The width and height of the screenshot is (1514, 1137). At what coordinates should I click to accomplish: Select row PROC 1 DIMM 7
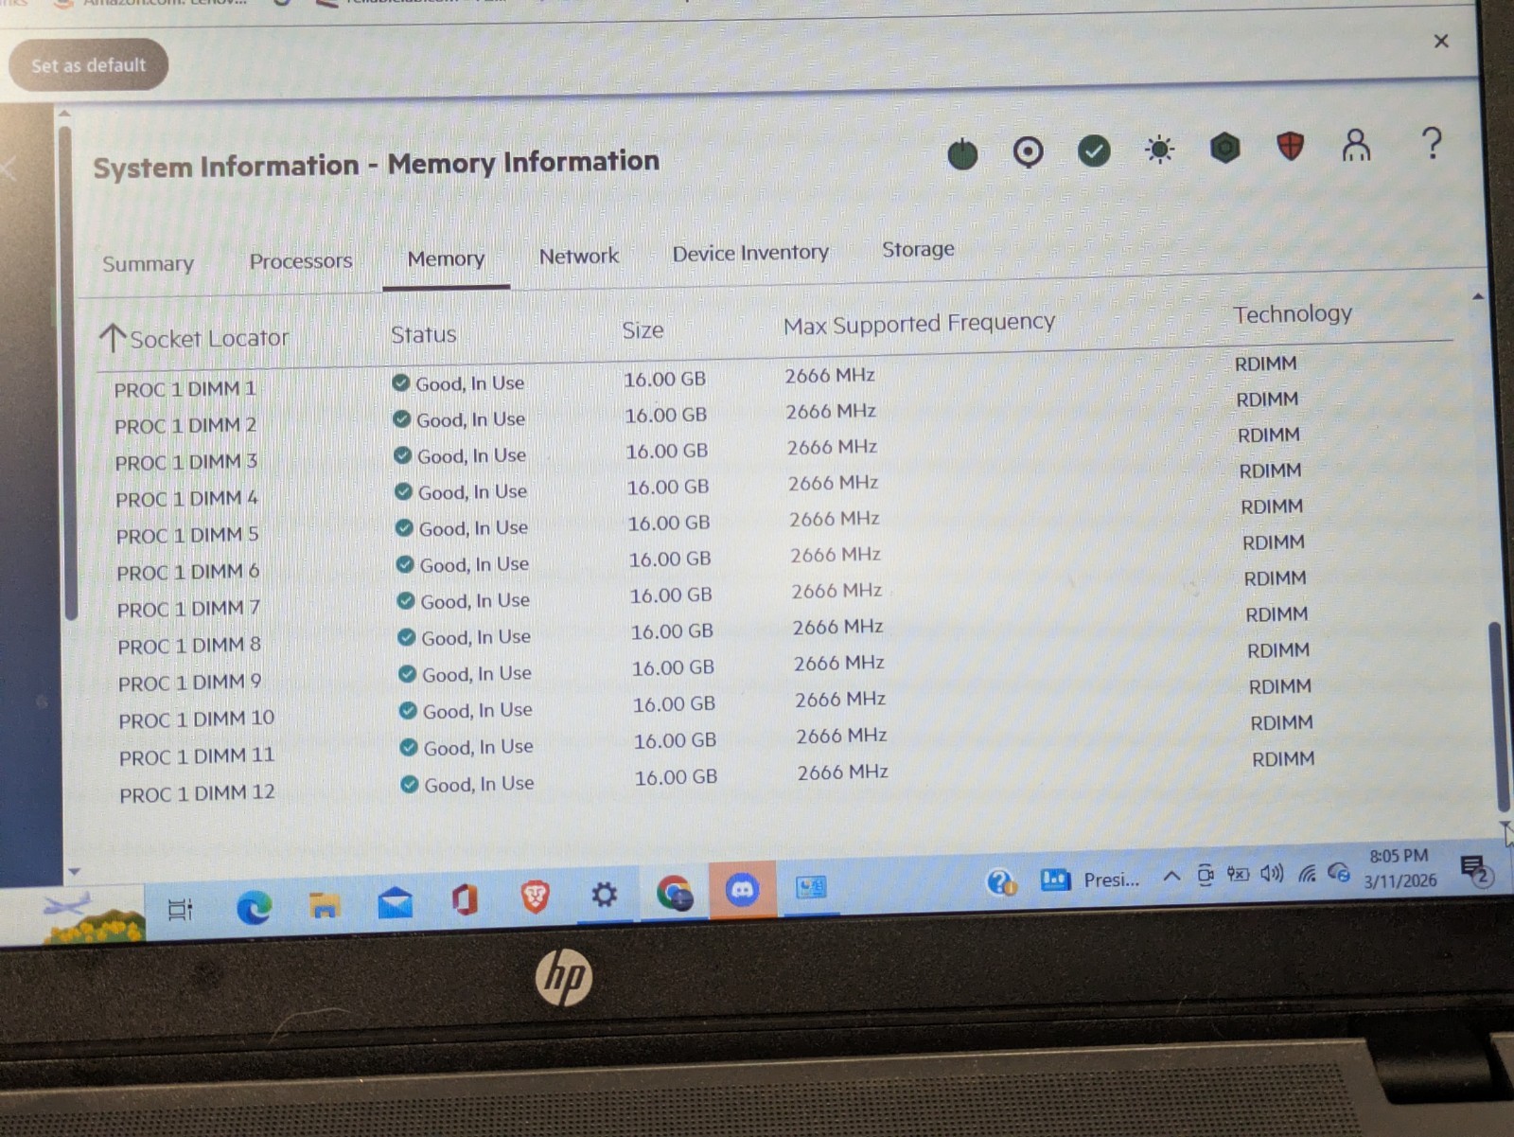click(710, 595)
